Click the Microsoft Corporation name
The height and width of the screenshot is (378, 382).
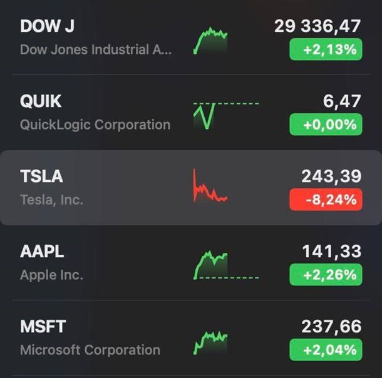[90, 350]
